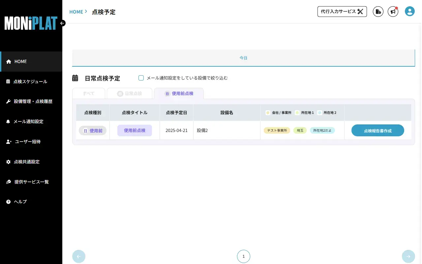Open the user account avatar icon
422x264 pixels.
pyautogui.click(x=409, y=11)
